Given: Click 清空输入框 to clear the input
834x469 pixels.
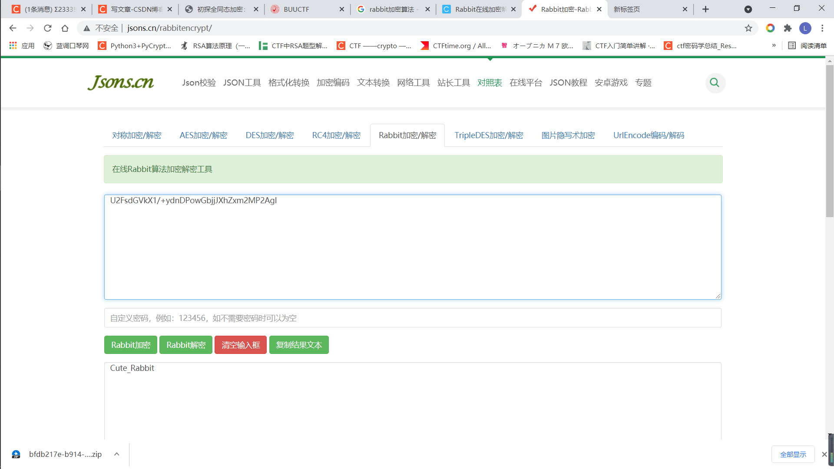Looking at the screenshot, I should point(240,345).
